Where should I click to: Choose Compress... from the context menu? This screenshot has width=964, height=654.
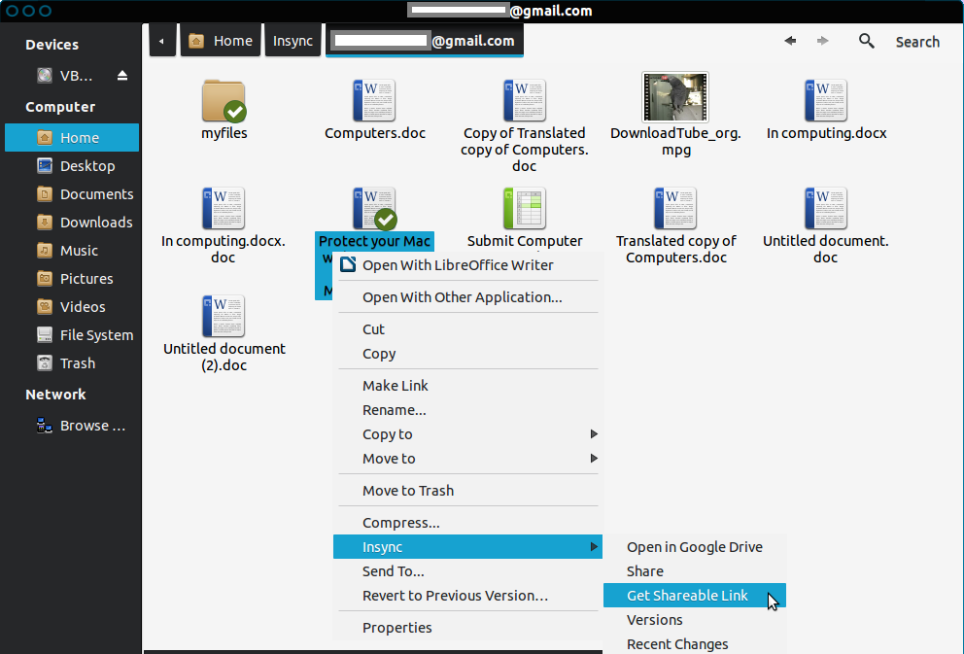pyautogui.click(x=467, y=523)
